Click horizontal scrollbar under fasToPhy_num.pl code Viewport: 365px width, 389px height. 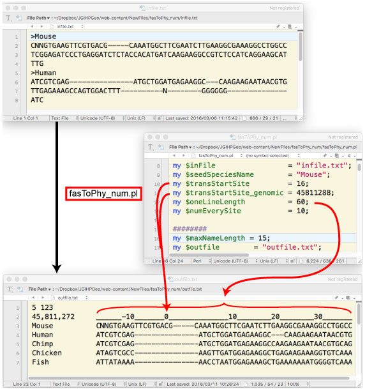click(209, 255)
